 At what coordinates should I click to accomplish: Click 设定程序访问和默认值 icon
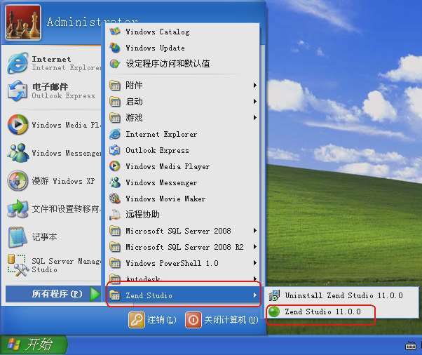[x=115, y=64]
